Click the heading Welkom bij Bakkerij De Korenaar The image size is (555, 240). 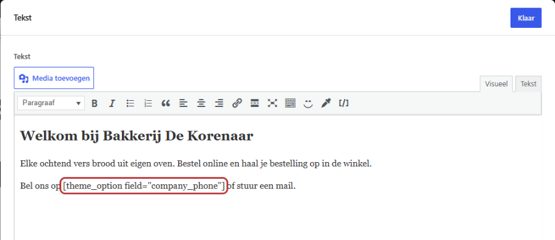click(x=137, y=136)
